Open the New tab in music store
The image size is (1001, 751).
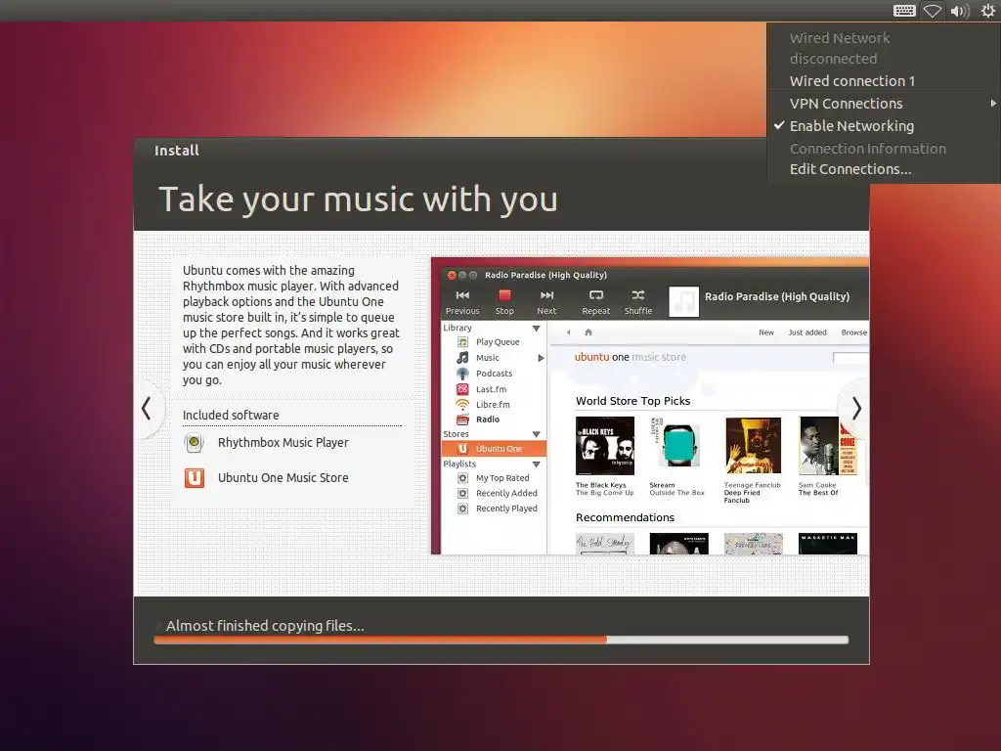pyautogui.click(x=766, y=332)
